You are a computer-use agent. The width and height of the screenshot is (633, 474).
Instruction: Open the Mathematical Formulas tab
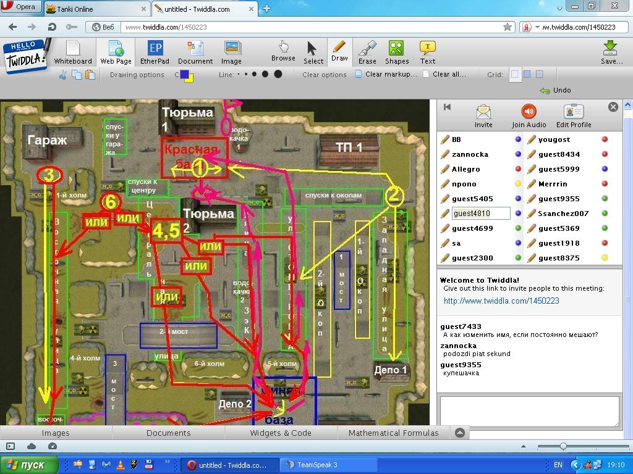[393, 433]
